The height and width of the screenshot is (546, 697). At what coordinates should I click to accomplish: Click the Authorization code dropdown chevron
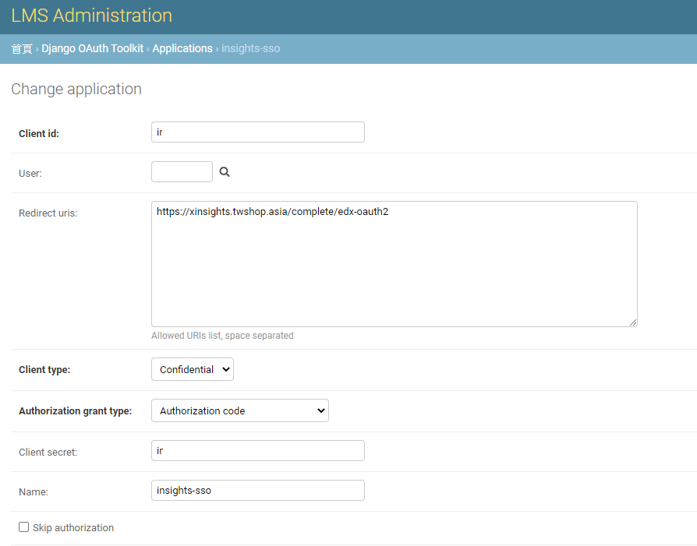(x=321, y=410)
